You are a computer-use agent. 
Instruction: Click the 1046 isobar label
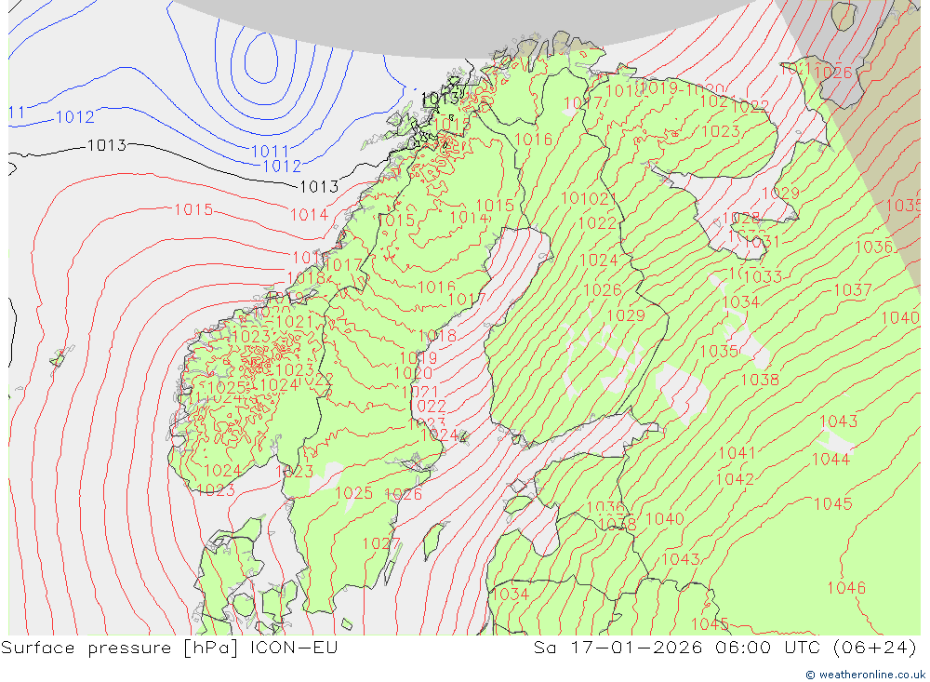846,588
